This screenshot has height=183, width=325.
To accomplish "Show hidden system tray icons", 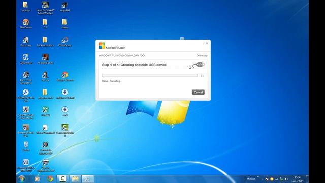I will click(262, 179).
